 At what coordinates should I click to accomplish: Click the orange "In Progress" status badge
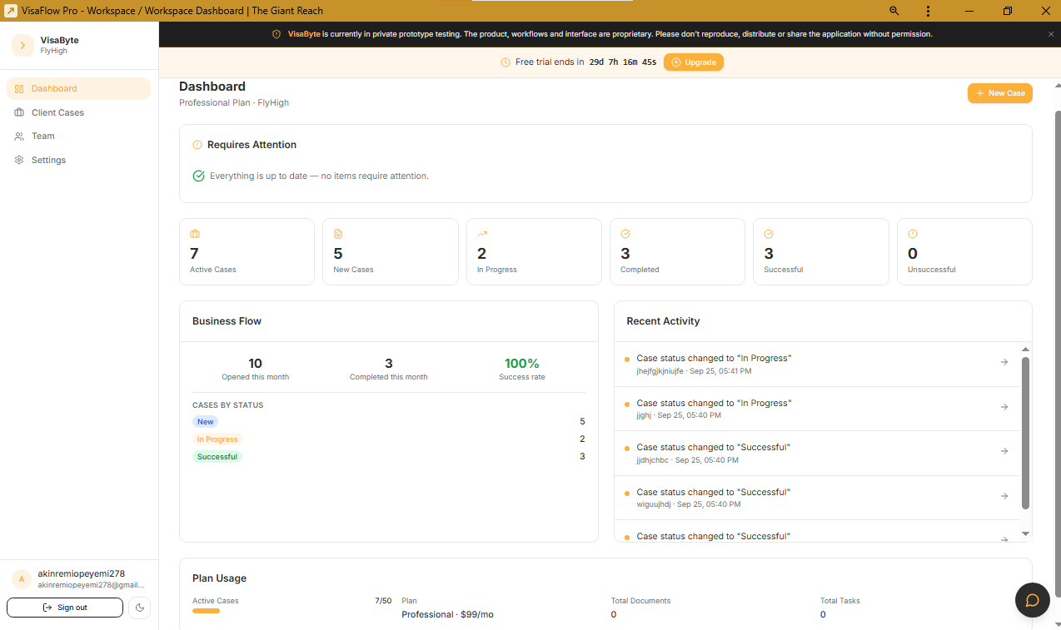pos(217,439)
